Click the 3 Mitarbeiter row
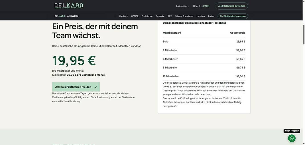The width and height of the screenshot is (305, 145). click(x=204, y=59)
